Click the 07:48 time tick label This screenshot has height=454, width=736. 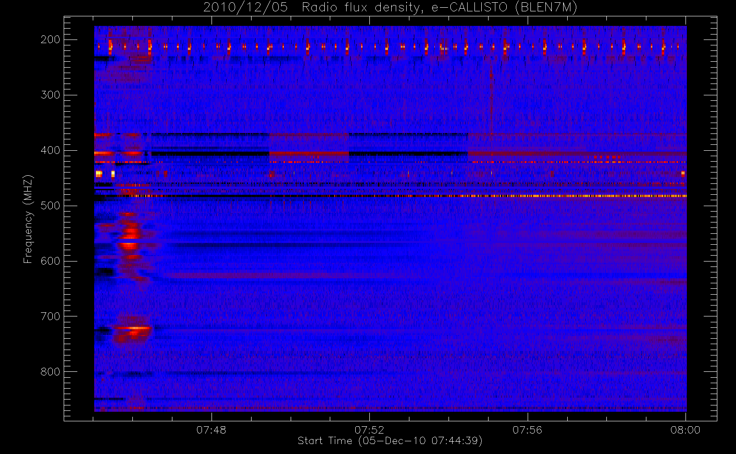point(212,430)
